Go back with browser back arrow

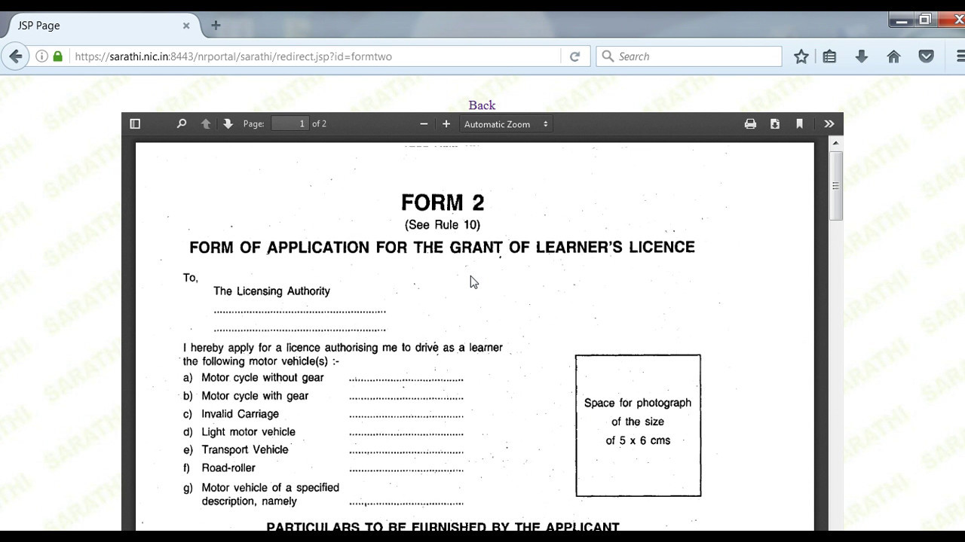pos(16,56)
